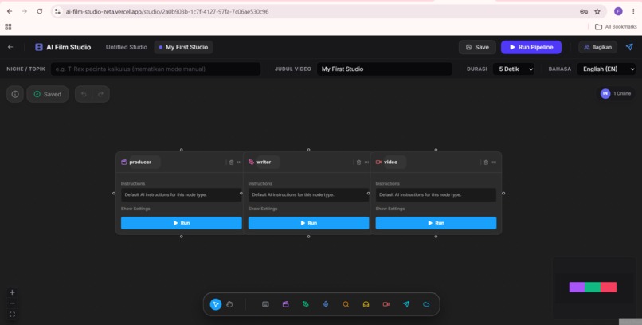The width and height of the screenshot is (642, 325).
Task: Click the producer node title
Action: [x=140, y=162]
